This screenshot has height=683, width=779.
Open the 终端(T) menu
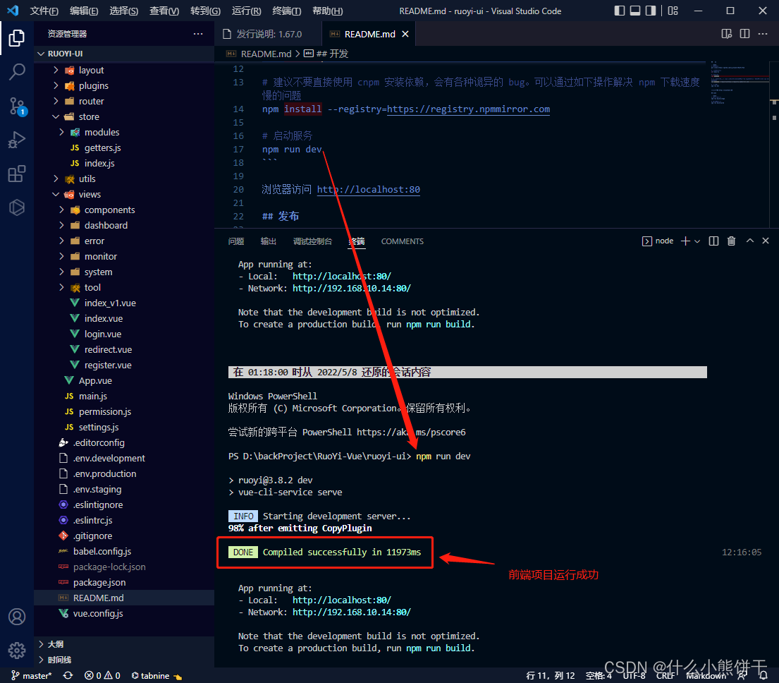(x=287, y=11)
